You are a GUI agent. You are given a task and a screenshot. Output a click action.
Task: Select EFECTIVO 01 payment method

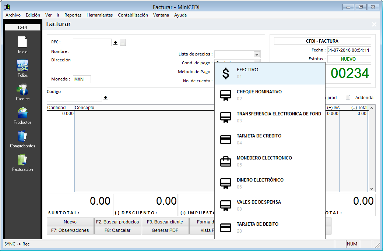pyautogui.click(x=270, y=73)
